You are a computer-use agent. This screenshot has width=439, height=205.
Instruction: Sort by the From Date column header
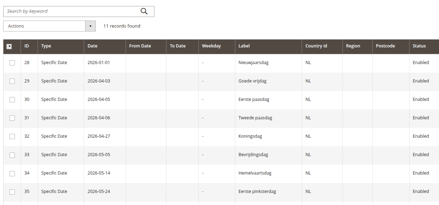146,46
